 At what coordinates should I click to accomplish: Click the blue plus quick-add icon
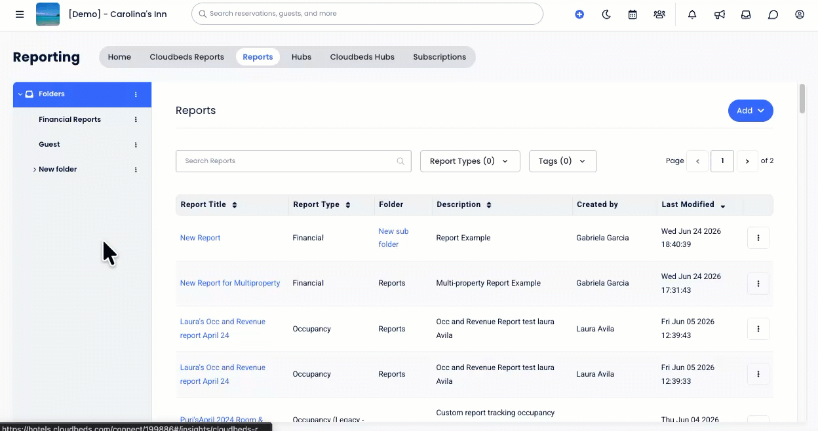click(x=579, y=14)
